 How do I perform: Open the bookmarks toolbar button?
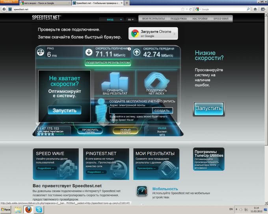[x=263, y=9]
